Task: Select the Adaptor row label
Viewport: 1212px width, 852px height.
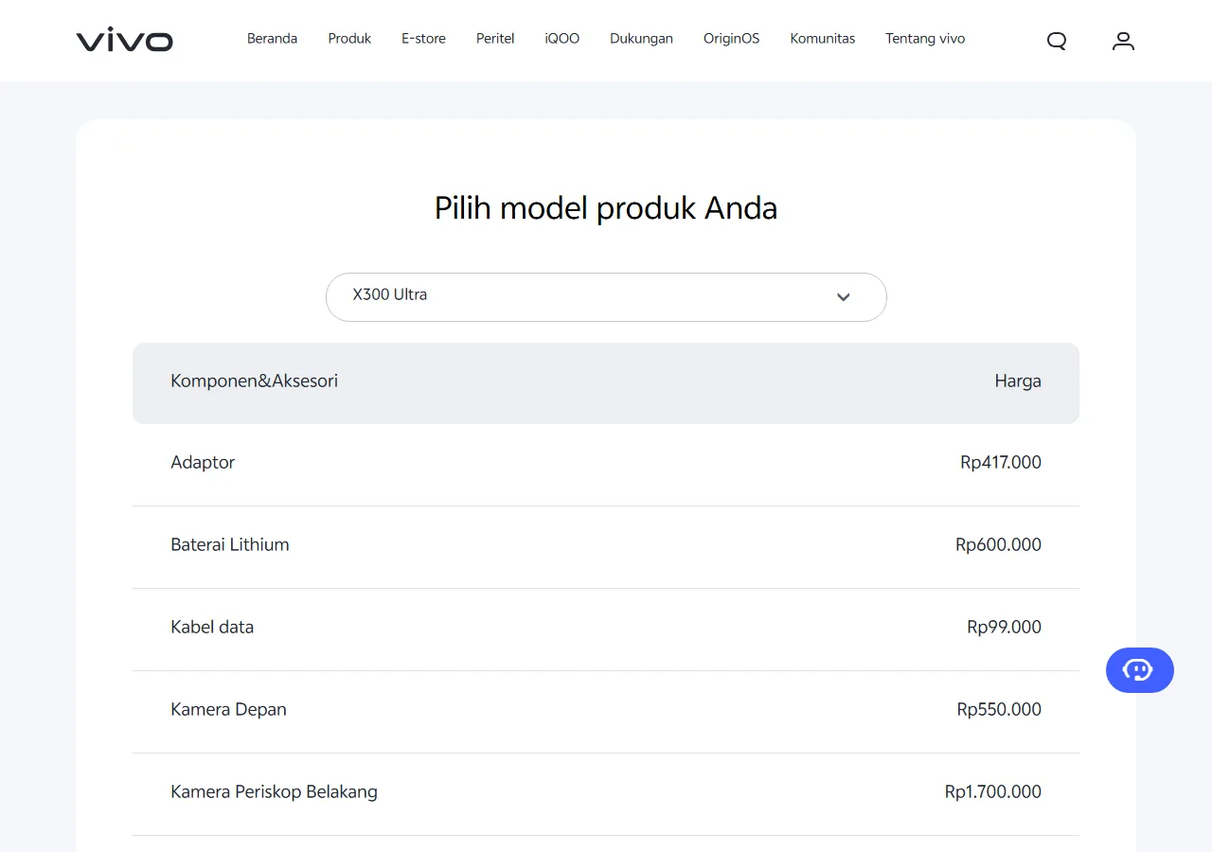Action: tap(203, 463)
